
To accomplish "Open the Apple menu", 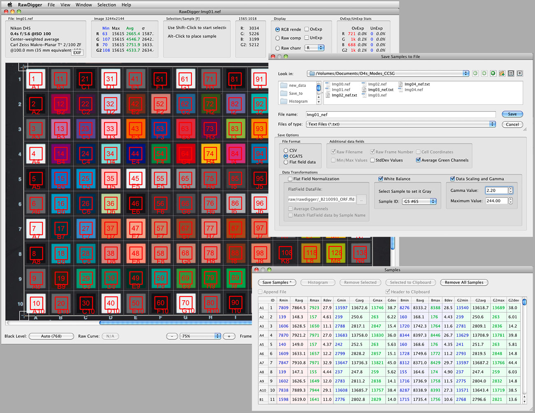I will 9,5.
